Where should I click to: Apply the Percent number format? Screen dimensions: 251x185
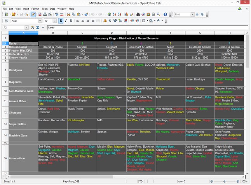click(x=110, y=21)
